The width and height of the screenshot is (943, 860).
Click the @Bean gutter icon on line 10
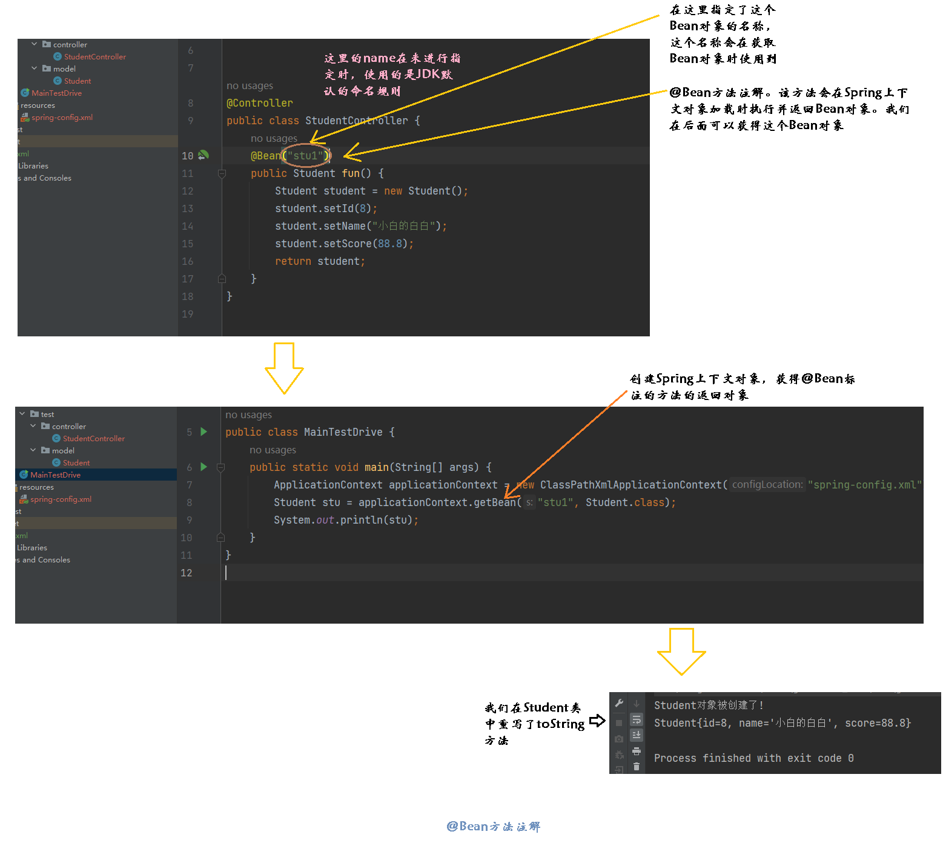pos(204,156)
